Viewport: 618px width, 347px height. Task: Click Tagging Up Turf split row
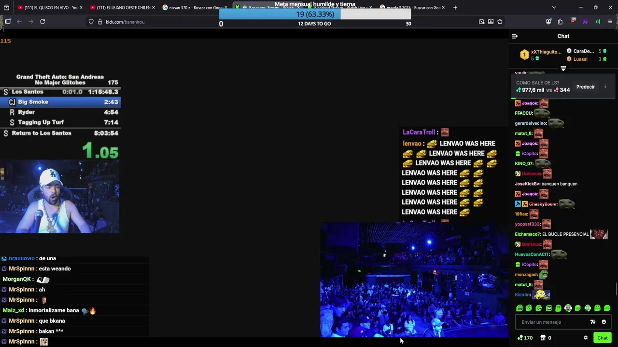pos(60,122)
